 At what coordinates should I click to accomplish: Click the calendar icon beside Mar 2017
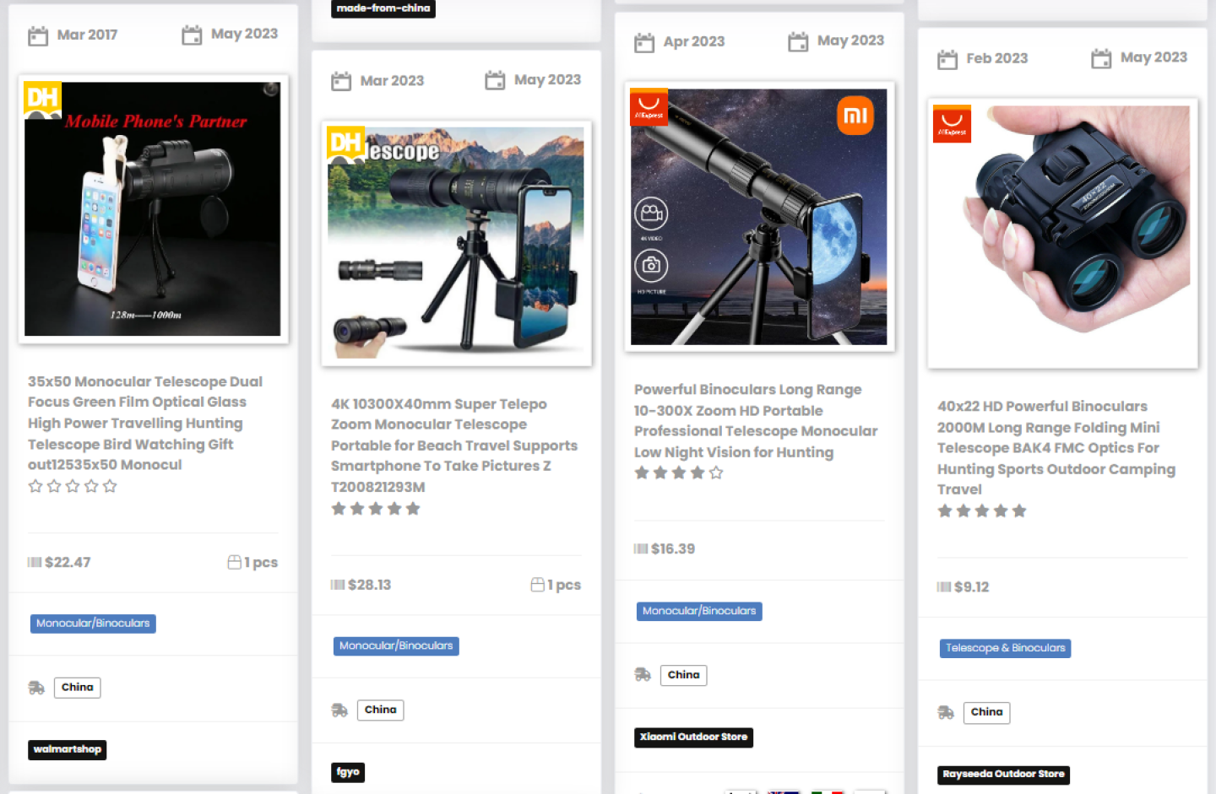38,35
